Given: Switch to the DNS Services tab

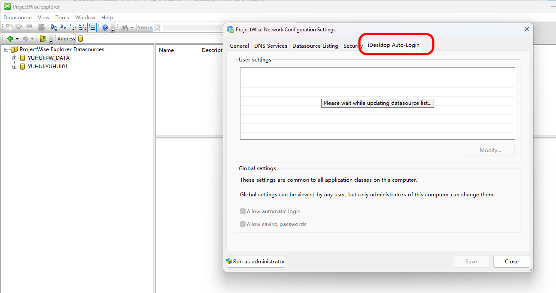Looking at the screenshot, I should (x=270, y=46).
